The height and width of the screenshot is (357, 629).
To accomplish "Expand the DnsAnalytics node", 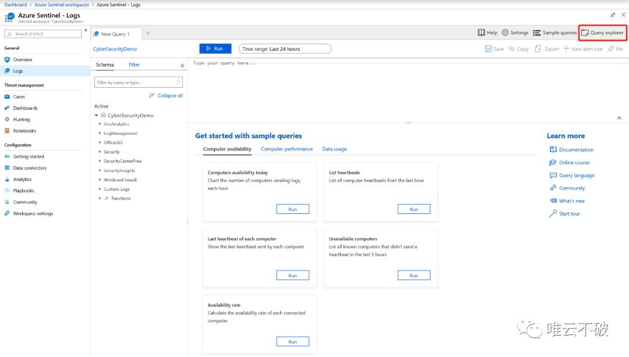I will click(100, 124).
